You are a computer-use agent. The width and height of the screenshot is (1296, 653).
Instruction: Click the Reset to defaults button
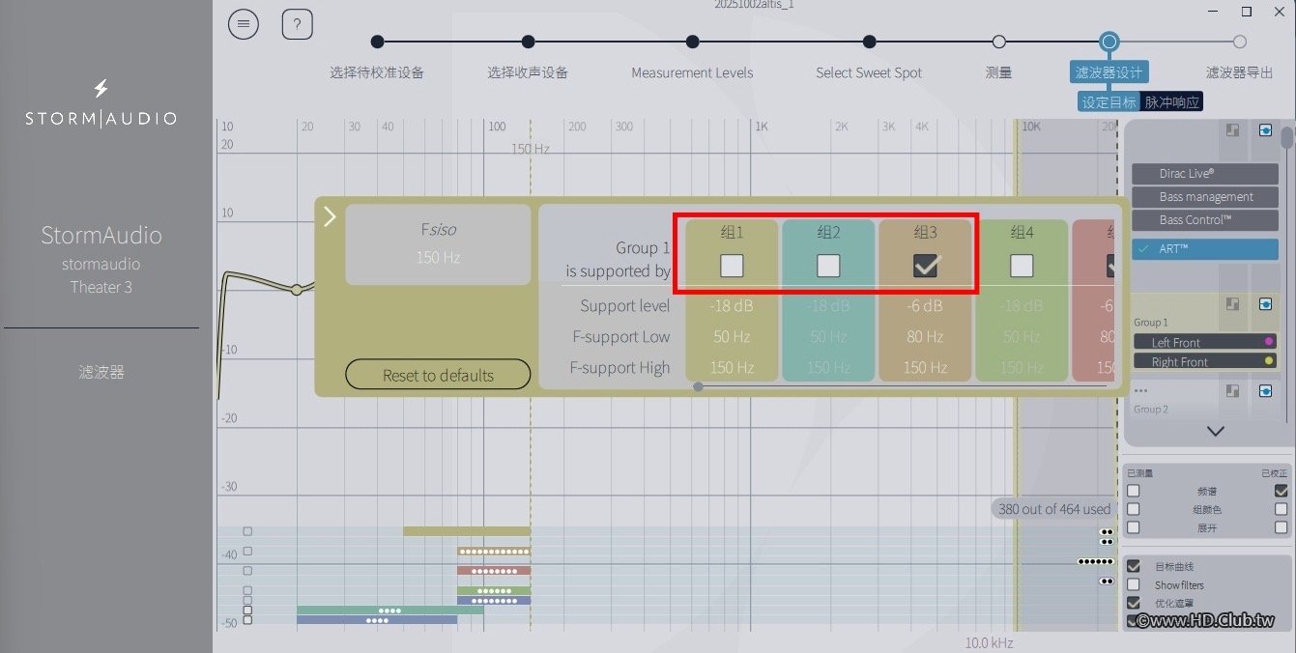click(x=438, y=375)
